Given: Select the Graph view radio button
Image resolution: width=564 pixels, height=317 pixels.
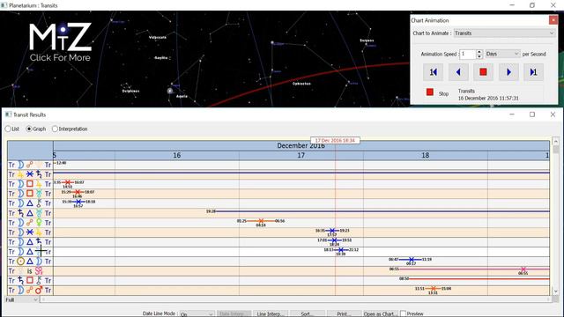Looking at the screenshot, I should [29, 129].
